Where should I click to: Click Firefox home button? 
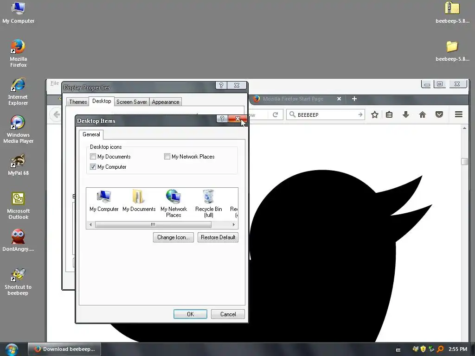point(423,114)
